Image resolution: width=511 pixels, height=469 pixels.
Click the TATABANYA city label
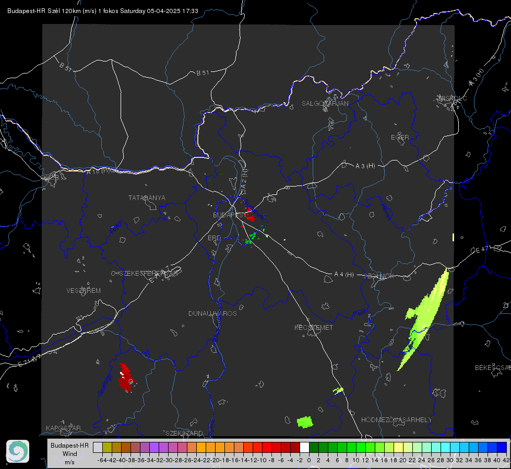(x=147, y=198)
